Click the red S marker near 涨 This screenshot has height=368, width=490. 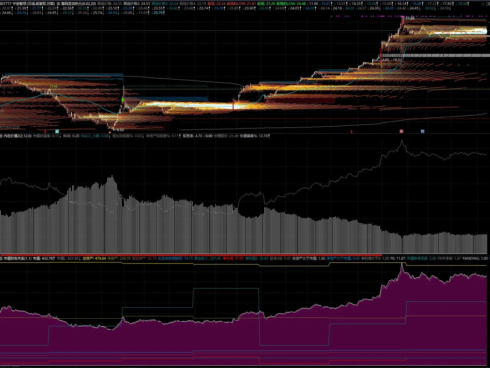click(x=351, y=132)
